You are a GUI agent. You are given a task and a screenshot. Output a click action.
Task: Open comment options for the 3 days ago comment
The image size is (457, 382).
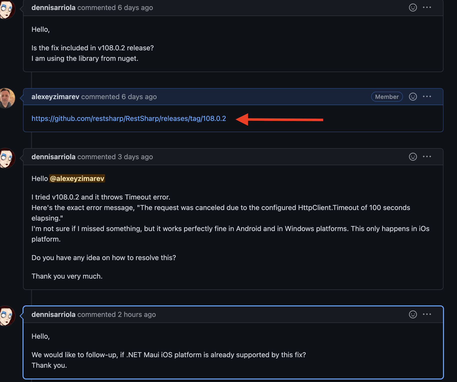click(427, 157)
